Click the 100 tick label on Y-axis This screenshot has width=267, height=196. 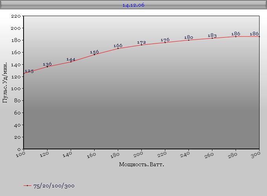(x=16, y=89)
